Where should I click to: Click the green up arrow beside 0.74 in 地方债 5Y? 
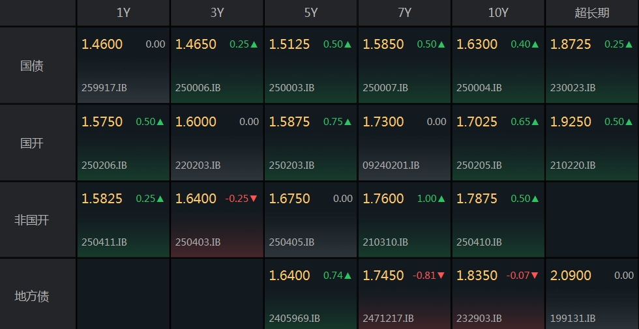pos(348,276)
